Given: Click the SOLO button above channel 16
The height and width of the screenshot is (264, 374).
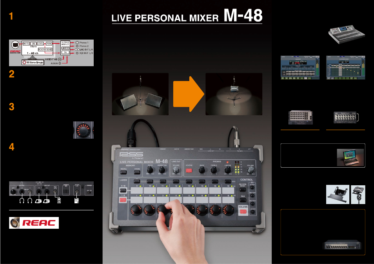Looking at the screenshot, I should [x=228, y=181].
